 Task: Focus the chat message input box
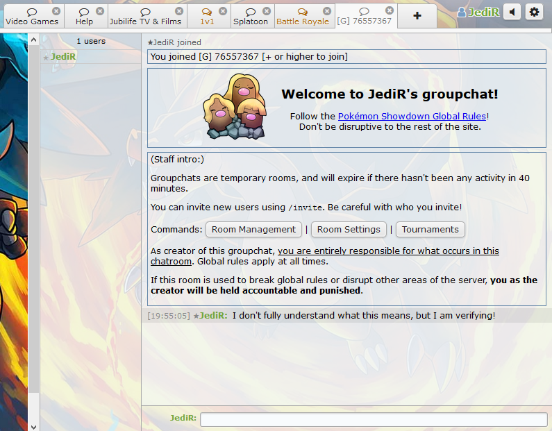point(373,419)
